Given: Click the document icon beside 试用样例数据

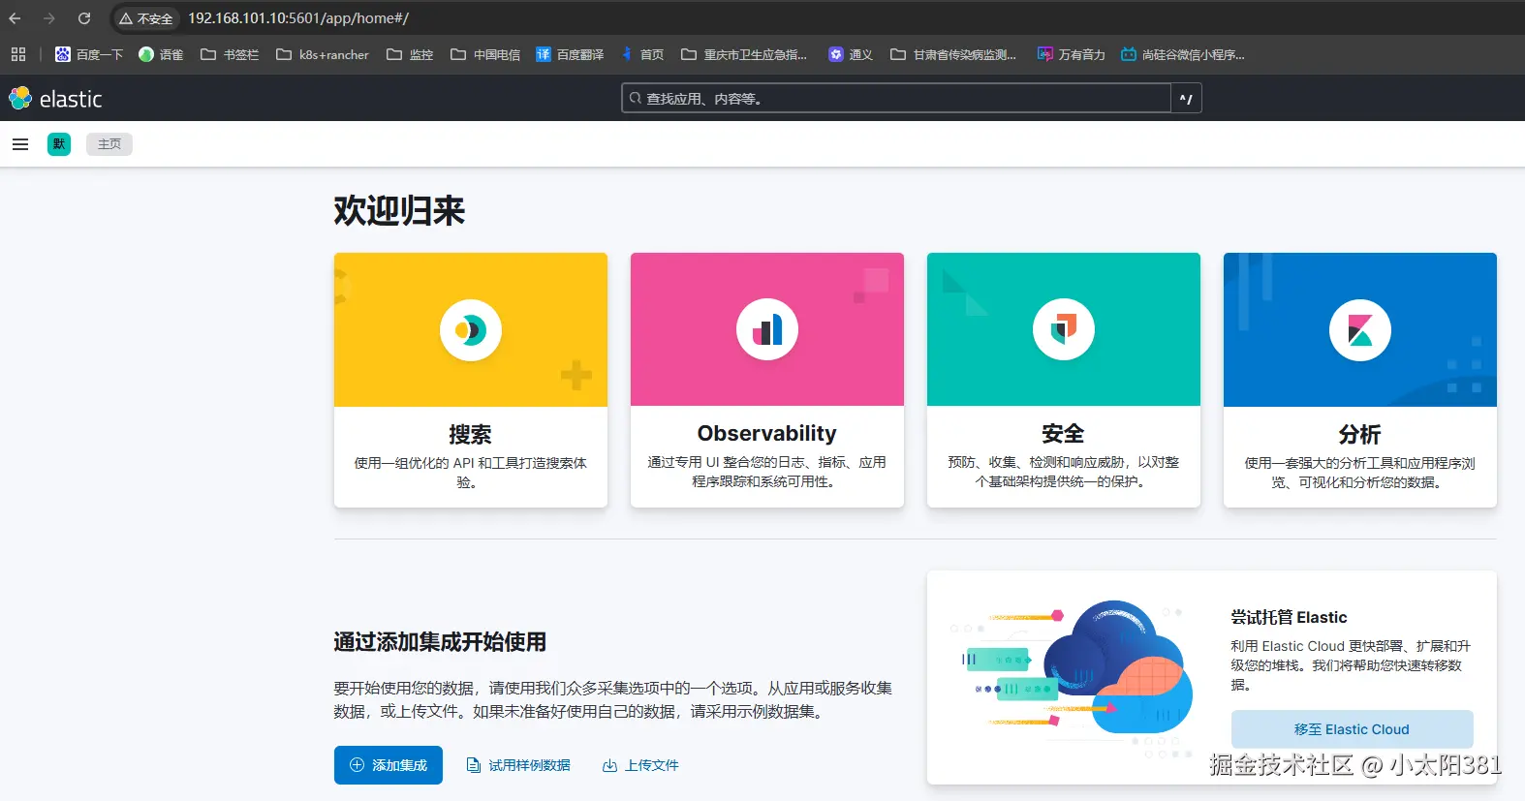Looking at the screenshot, I should point(474,765).
